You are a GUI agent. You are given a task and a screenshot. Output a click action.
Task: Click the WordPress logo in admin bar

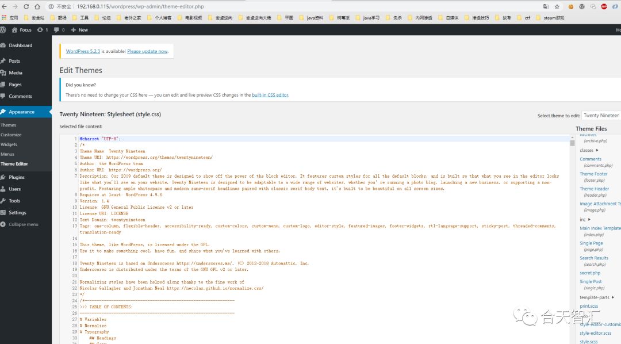3,30
